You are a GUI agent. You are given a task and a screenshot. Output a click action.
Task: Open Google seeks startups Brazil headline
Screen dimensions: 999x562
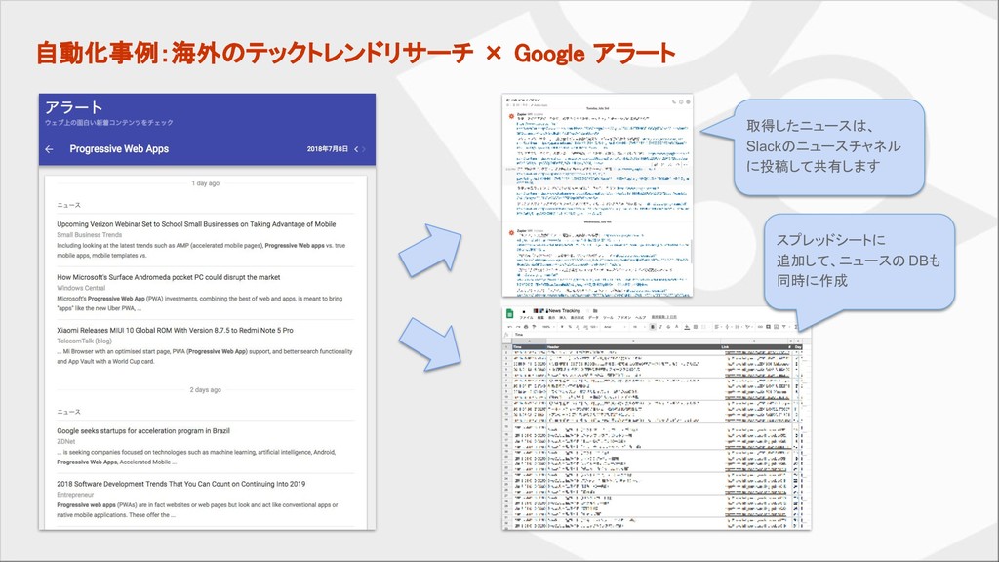tap(143, 430)
